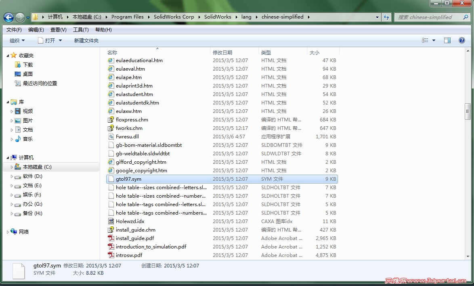Select 办公 (G:) drive
This screenshot has width=474, height=286.
[x=32, y=204]
